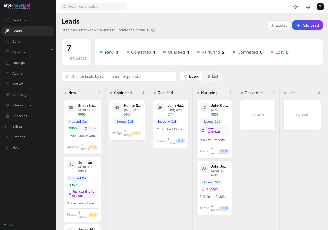Select the Agent icon in the sidebar
This screenshot has width=328, height=230.
(x=8, y=73)
